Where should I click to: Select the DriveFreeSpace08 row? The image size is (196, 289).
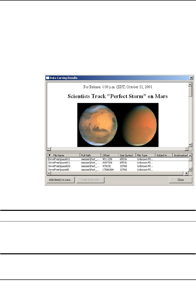click(x=118, y=169)
